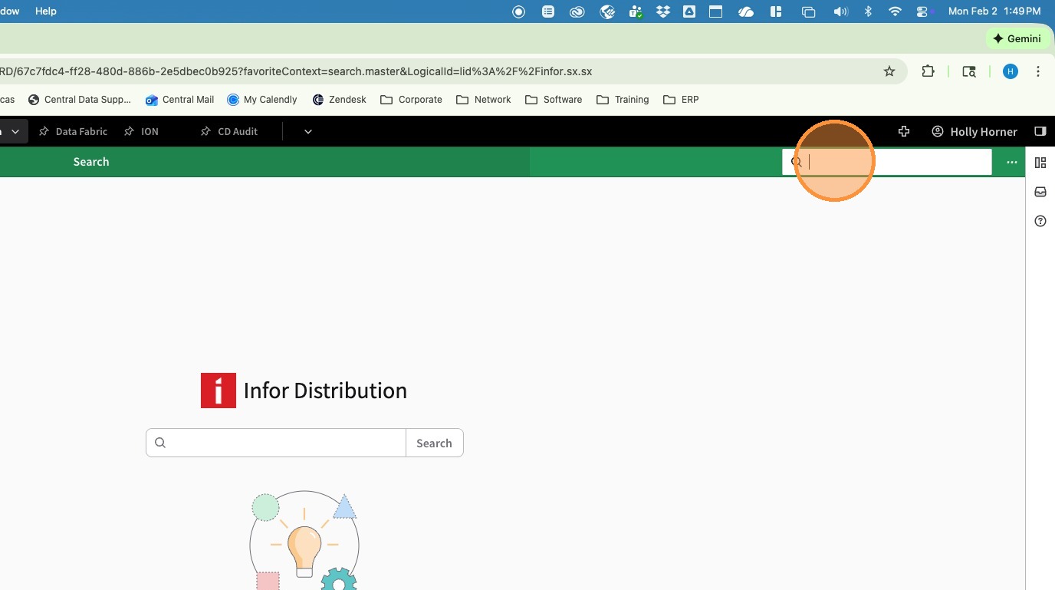Click the Infor Distribution main search field
The image size is (1055, 590).
point(276,443)
